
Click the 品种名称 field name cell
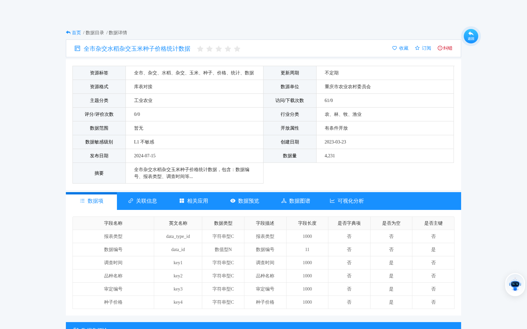coord(113,276)
